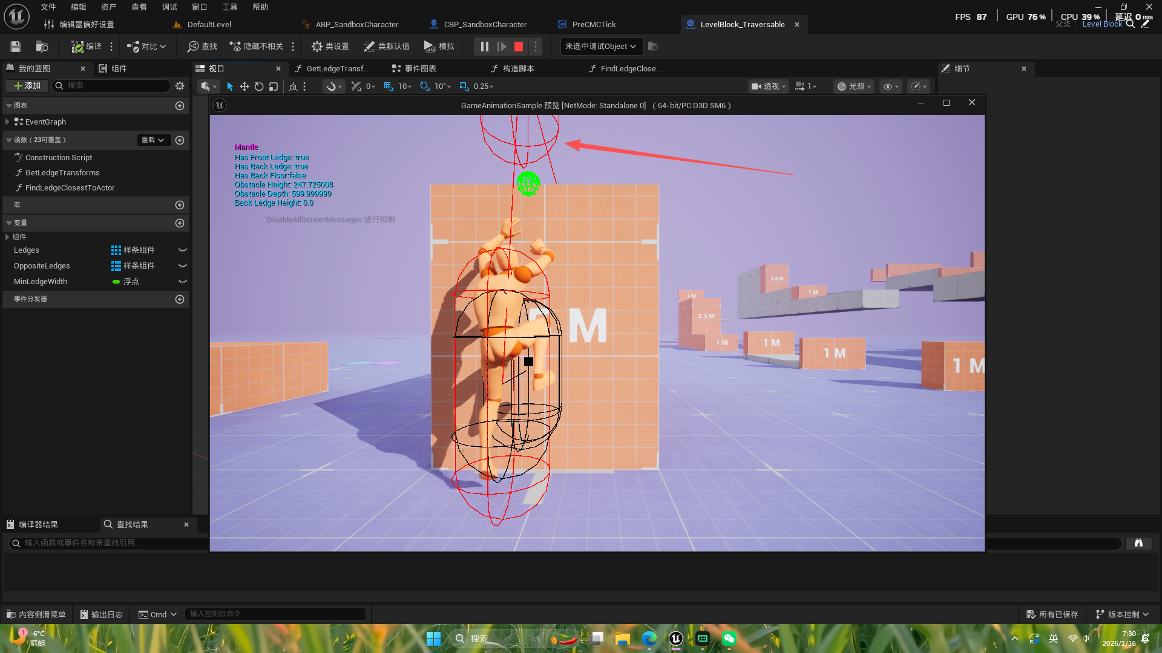Expand the EventGraph tree item
This screenshot has width=1162, height=653.
(7, 122)
